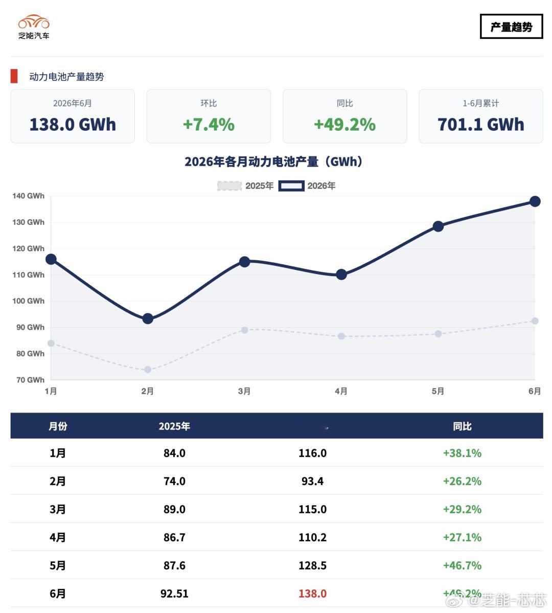Image resolution: width=552 pixels, height=613 pixels.
Task: Toggle the 2026年 legend swatch
Action: tap(291, 186)
